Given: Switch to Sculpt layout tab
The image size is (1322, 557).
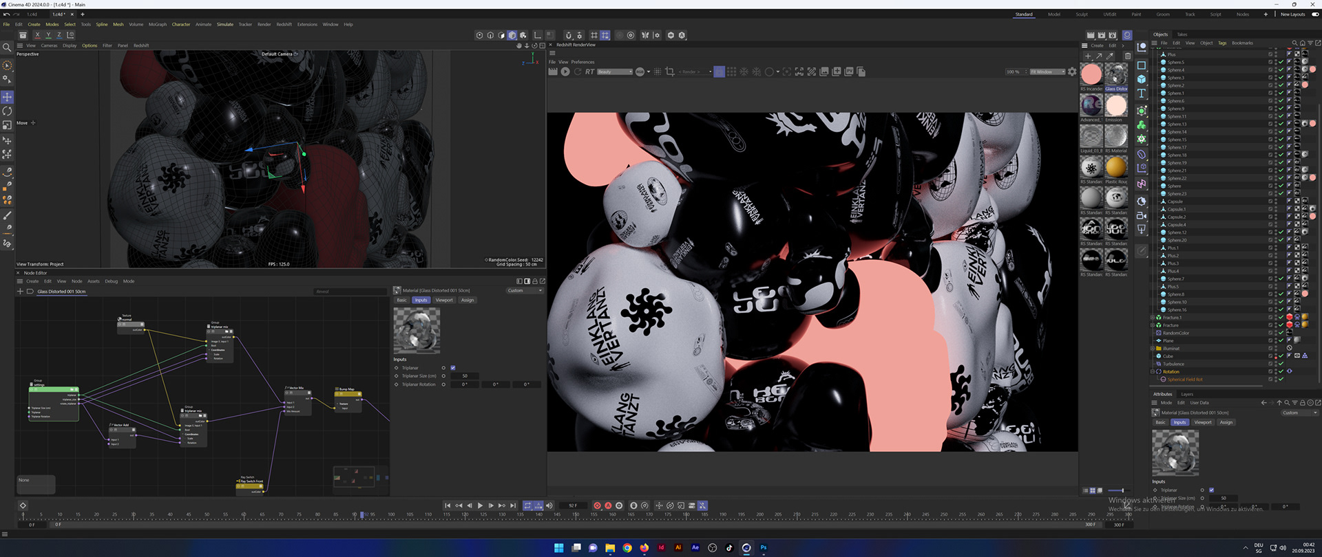Looking at the screenshot, I should (1082, 14).
